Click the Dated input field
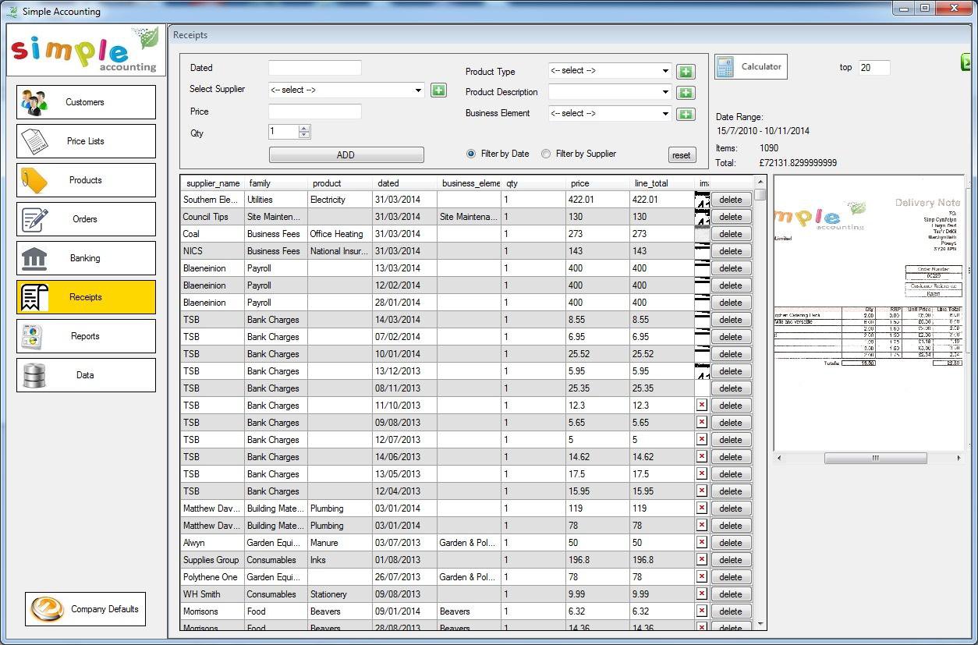Viewport: 978px width, 645px height. click(x=314, y=69)
